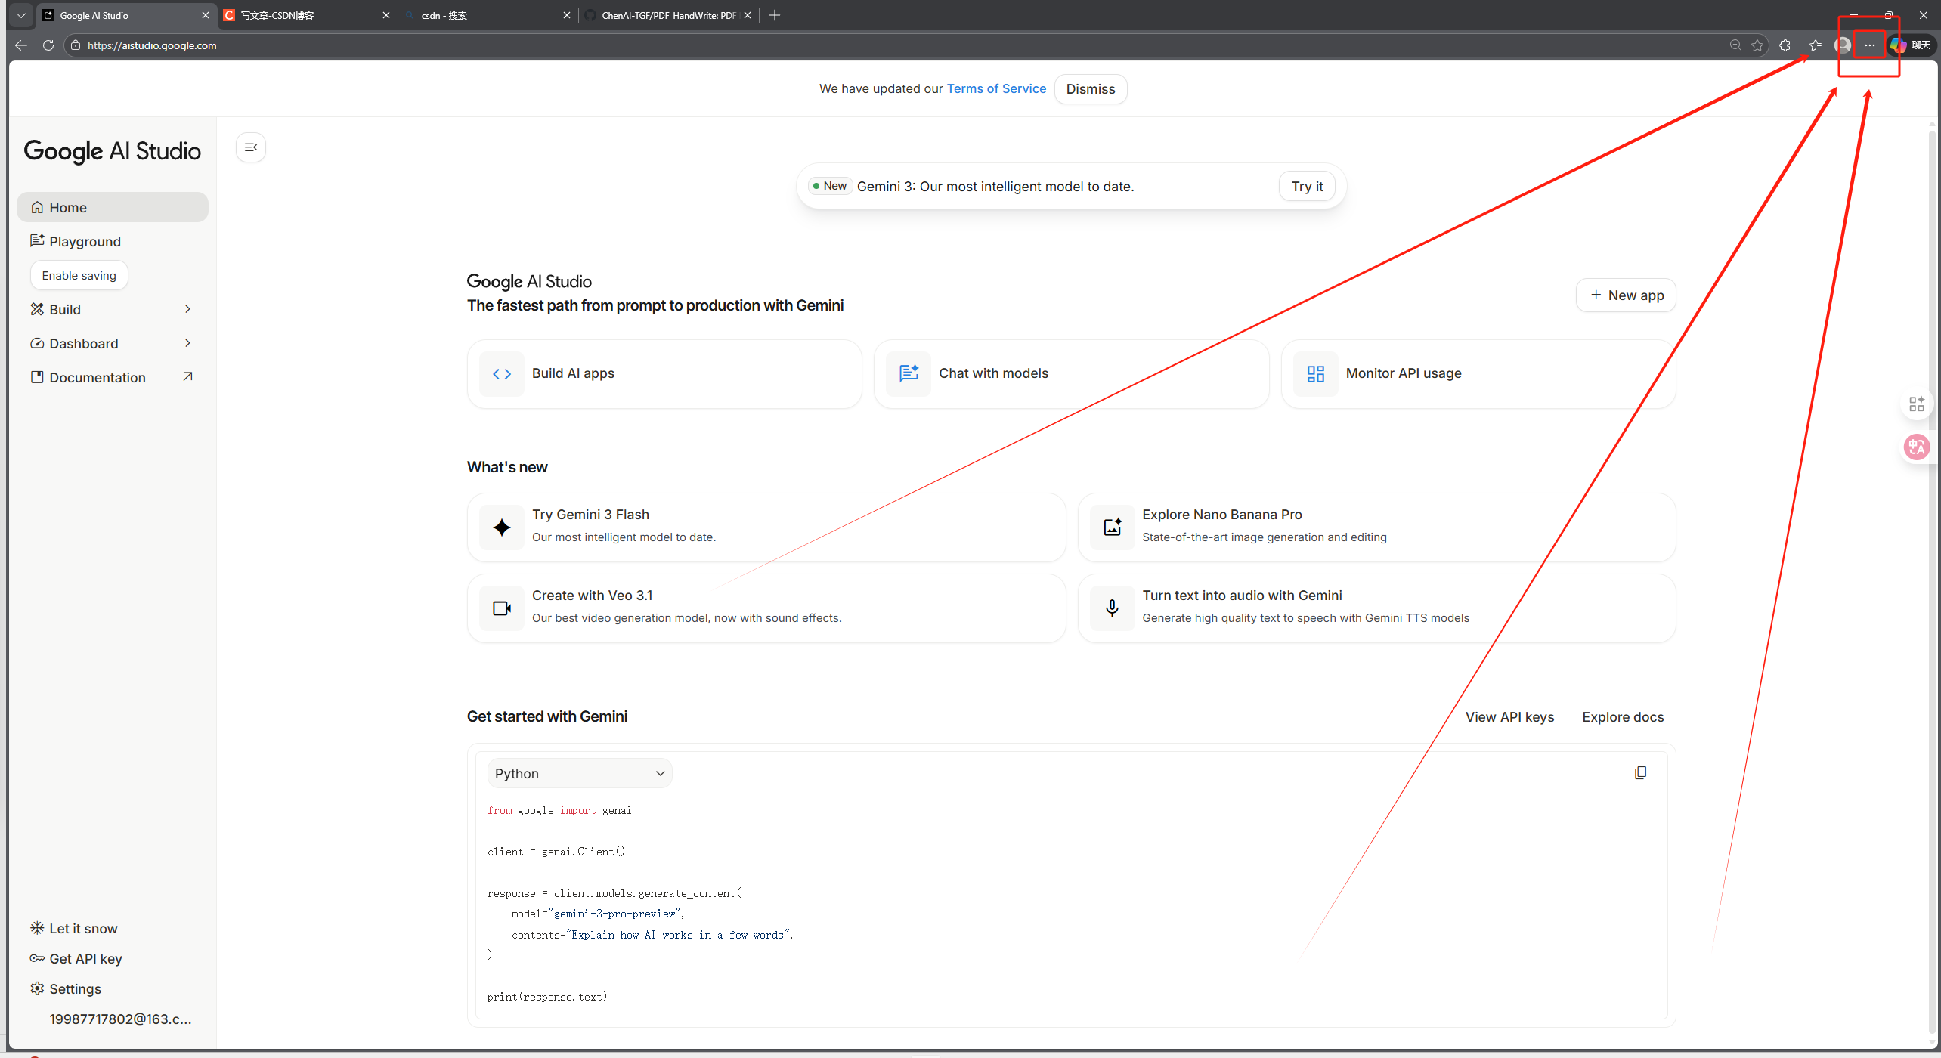Open the Build AI apps card

(x=664, y=373)
